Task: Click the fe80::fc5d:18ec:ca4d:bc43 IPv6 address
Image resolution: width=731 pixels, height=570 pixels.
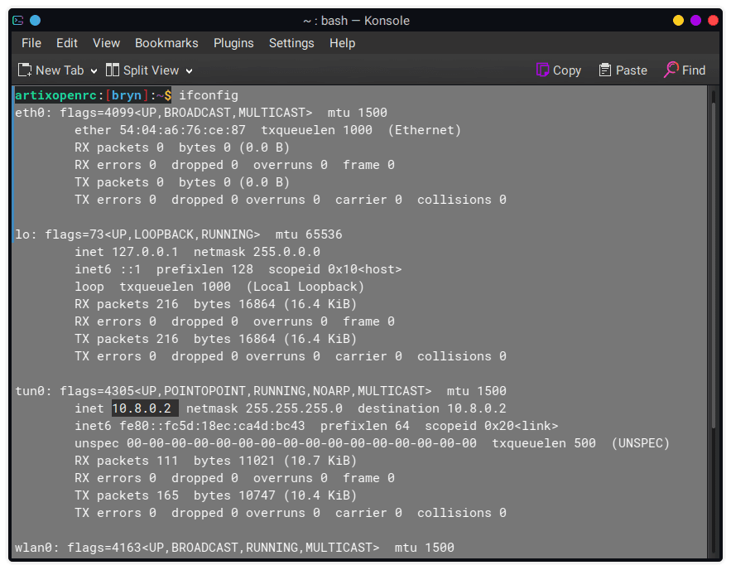Action: pos(212,426)
